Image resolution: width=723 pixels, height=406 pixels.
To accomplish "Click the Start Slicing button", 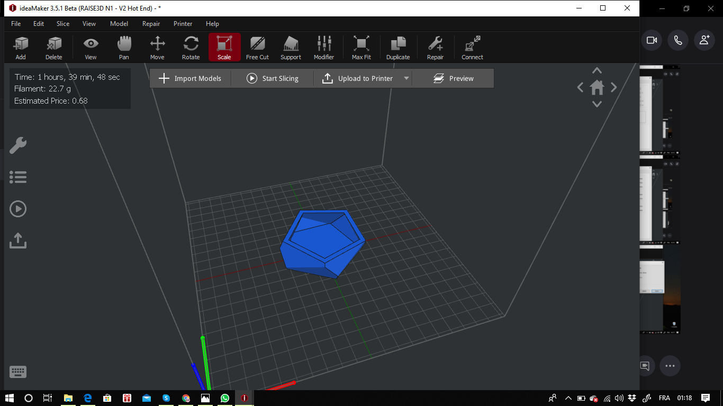I will [273, 78].
